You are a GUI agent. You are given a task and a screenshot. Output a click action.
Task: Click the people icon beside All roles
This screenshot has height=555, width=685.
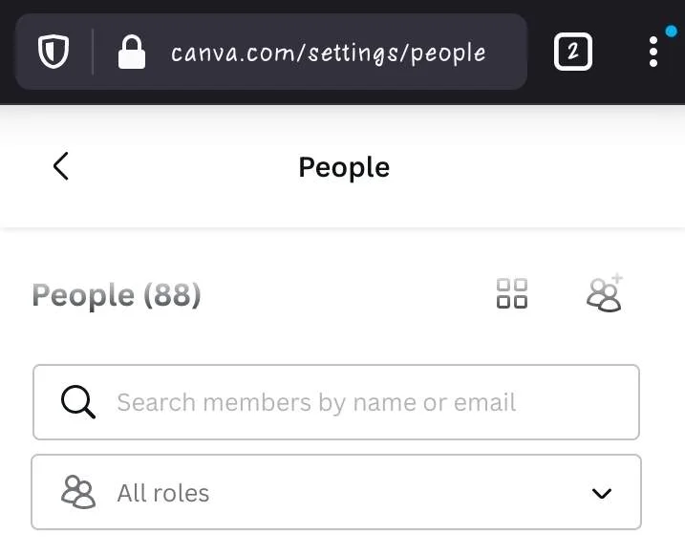[78, 492]
